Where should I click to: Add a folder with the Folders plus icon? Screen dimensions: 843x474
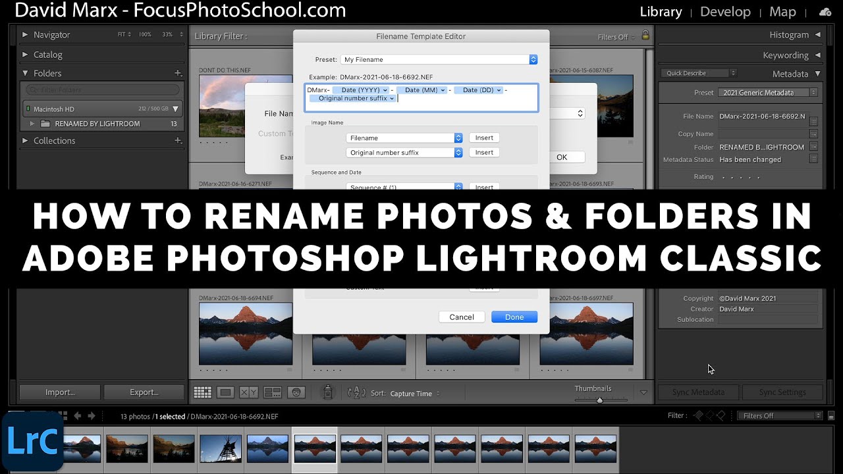177,73
